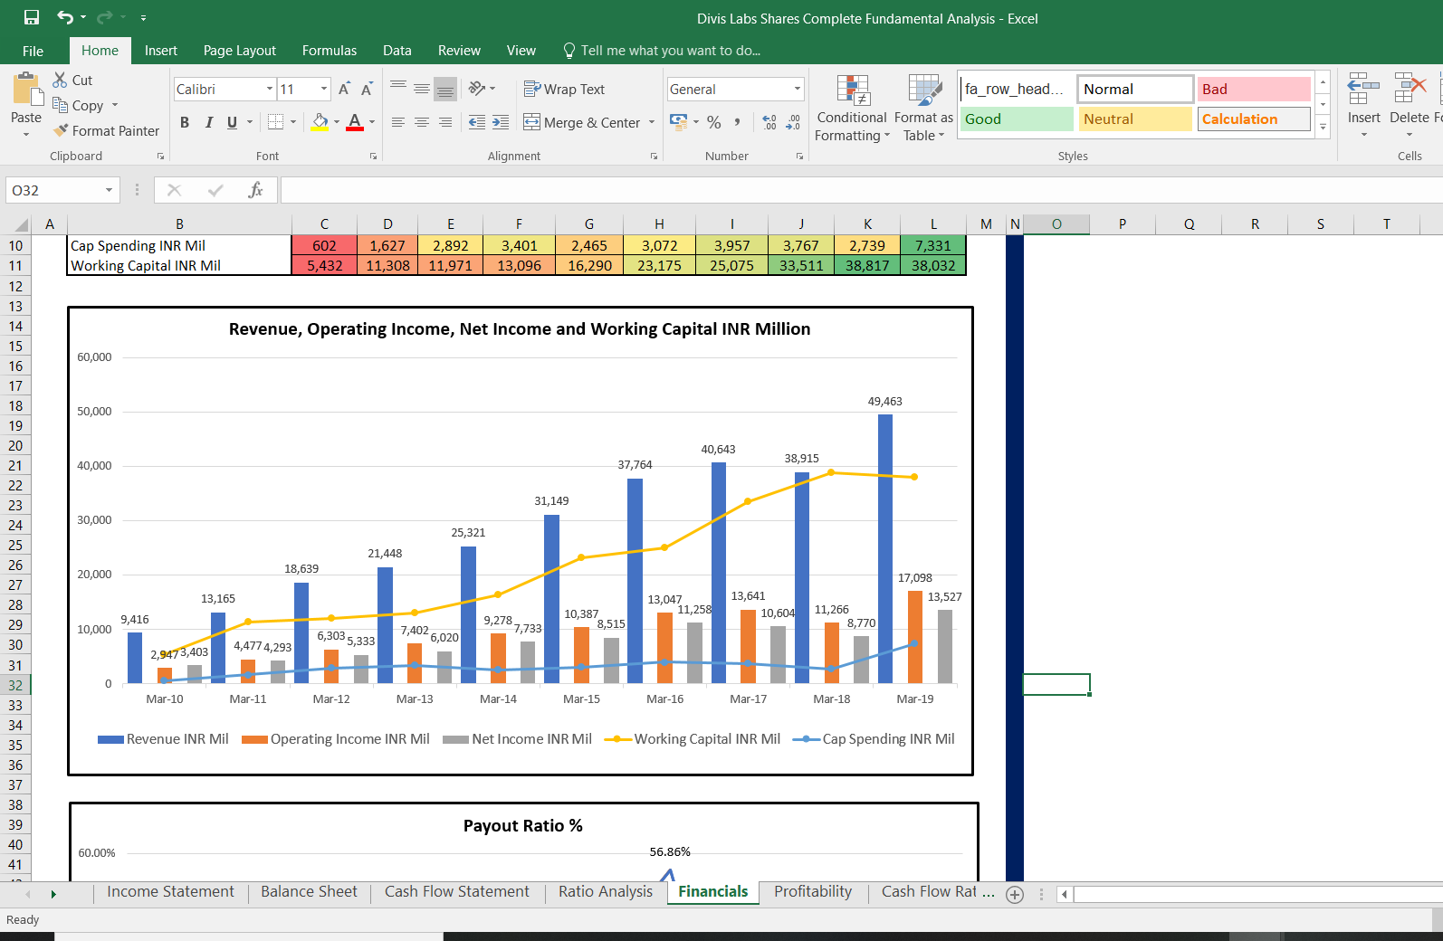Toggle Wrap Text
The width and height of the screenshot is (1443, 941).
pyautogui.click(x=564, y=89)
